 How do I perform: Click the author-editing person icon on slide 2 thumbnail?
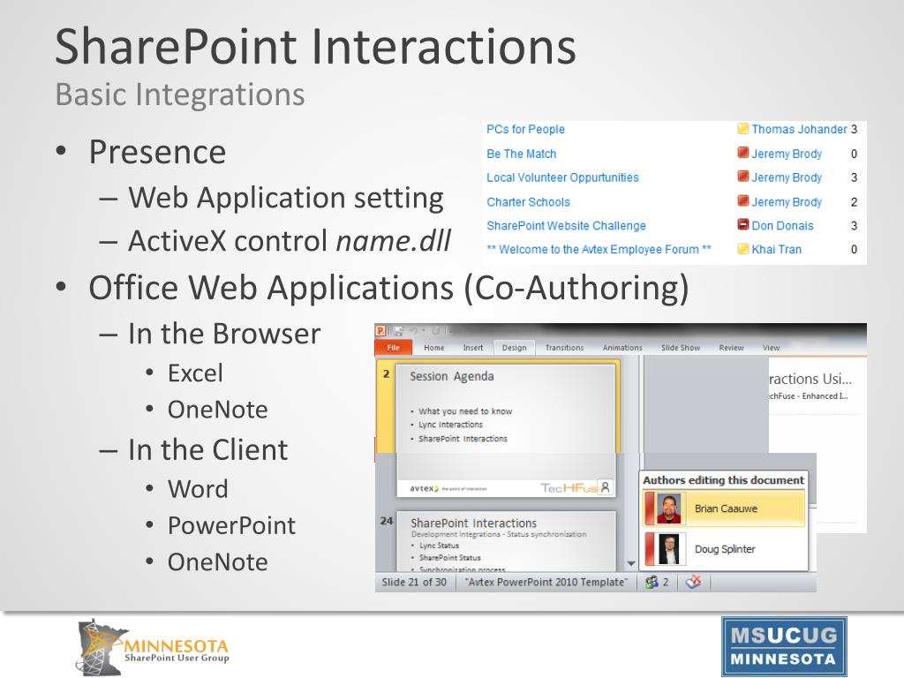pyautogui.click(x=605, y=487)
